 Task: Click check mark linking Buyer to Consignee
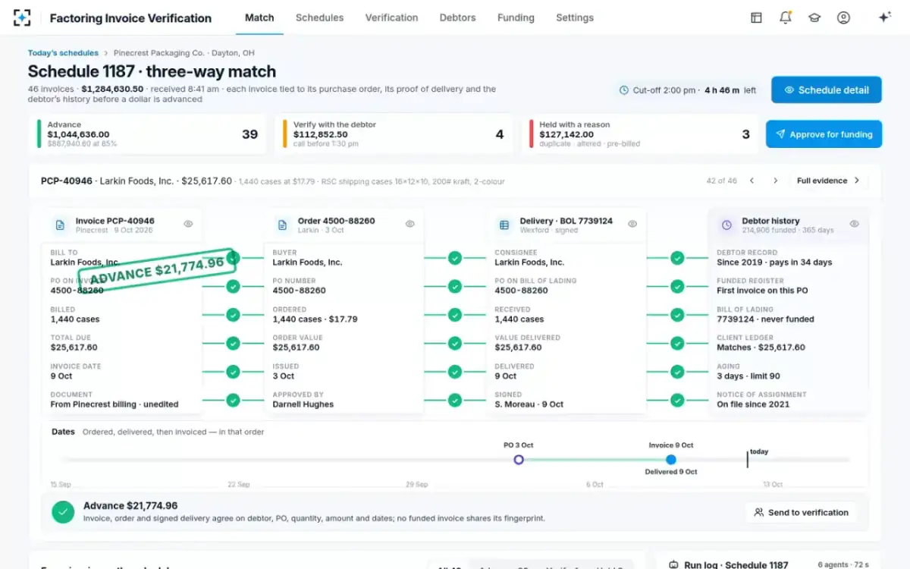point(455,258)
